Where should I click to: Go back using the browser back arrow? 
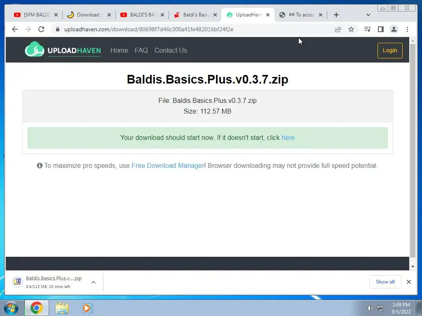point(15,29)
